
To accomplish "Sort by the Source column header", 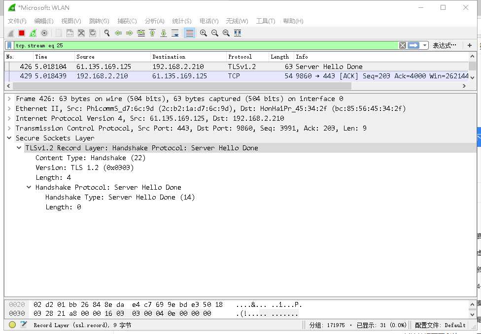I will click(x=112, y=57).
